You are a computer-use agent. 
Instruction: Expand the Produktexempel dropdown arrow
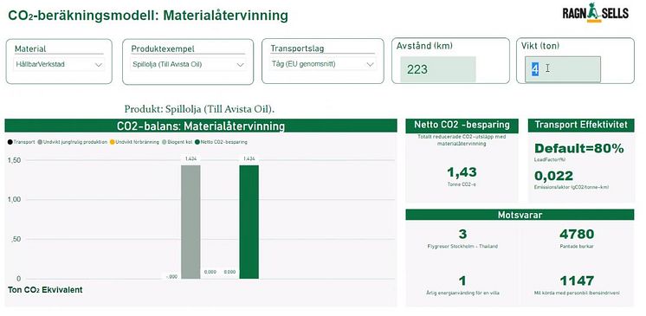point(241,65)
